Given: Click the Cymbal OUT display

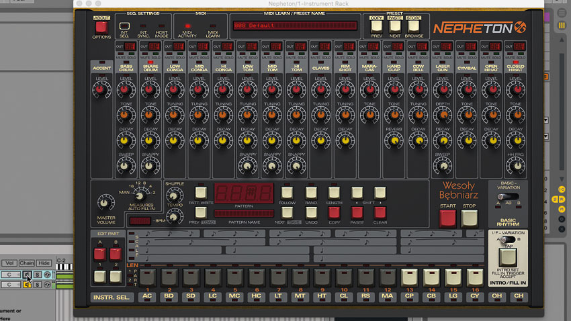Looking at the screenshot, I should [471, 46].
